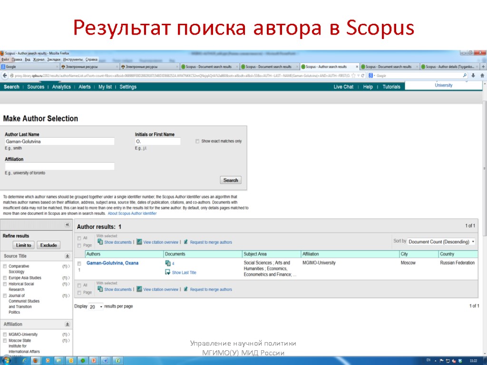Click the Show Last Title icon
Screen dimensions: 487x365
[168, 272]
